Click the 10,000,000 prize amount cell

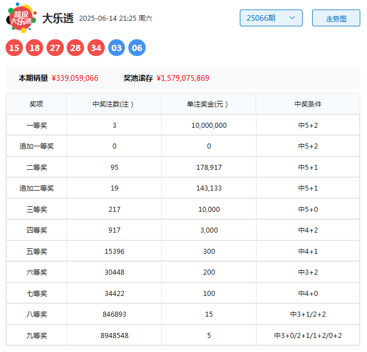pyautogui.click(x=209, y=126)
